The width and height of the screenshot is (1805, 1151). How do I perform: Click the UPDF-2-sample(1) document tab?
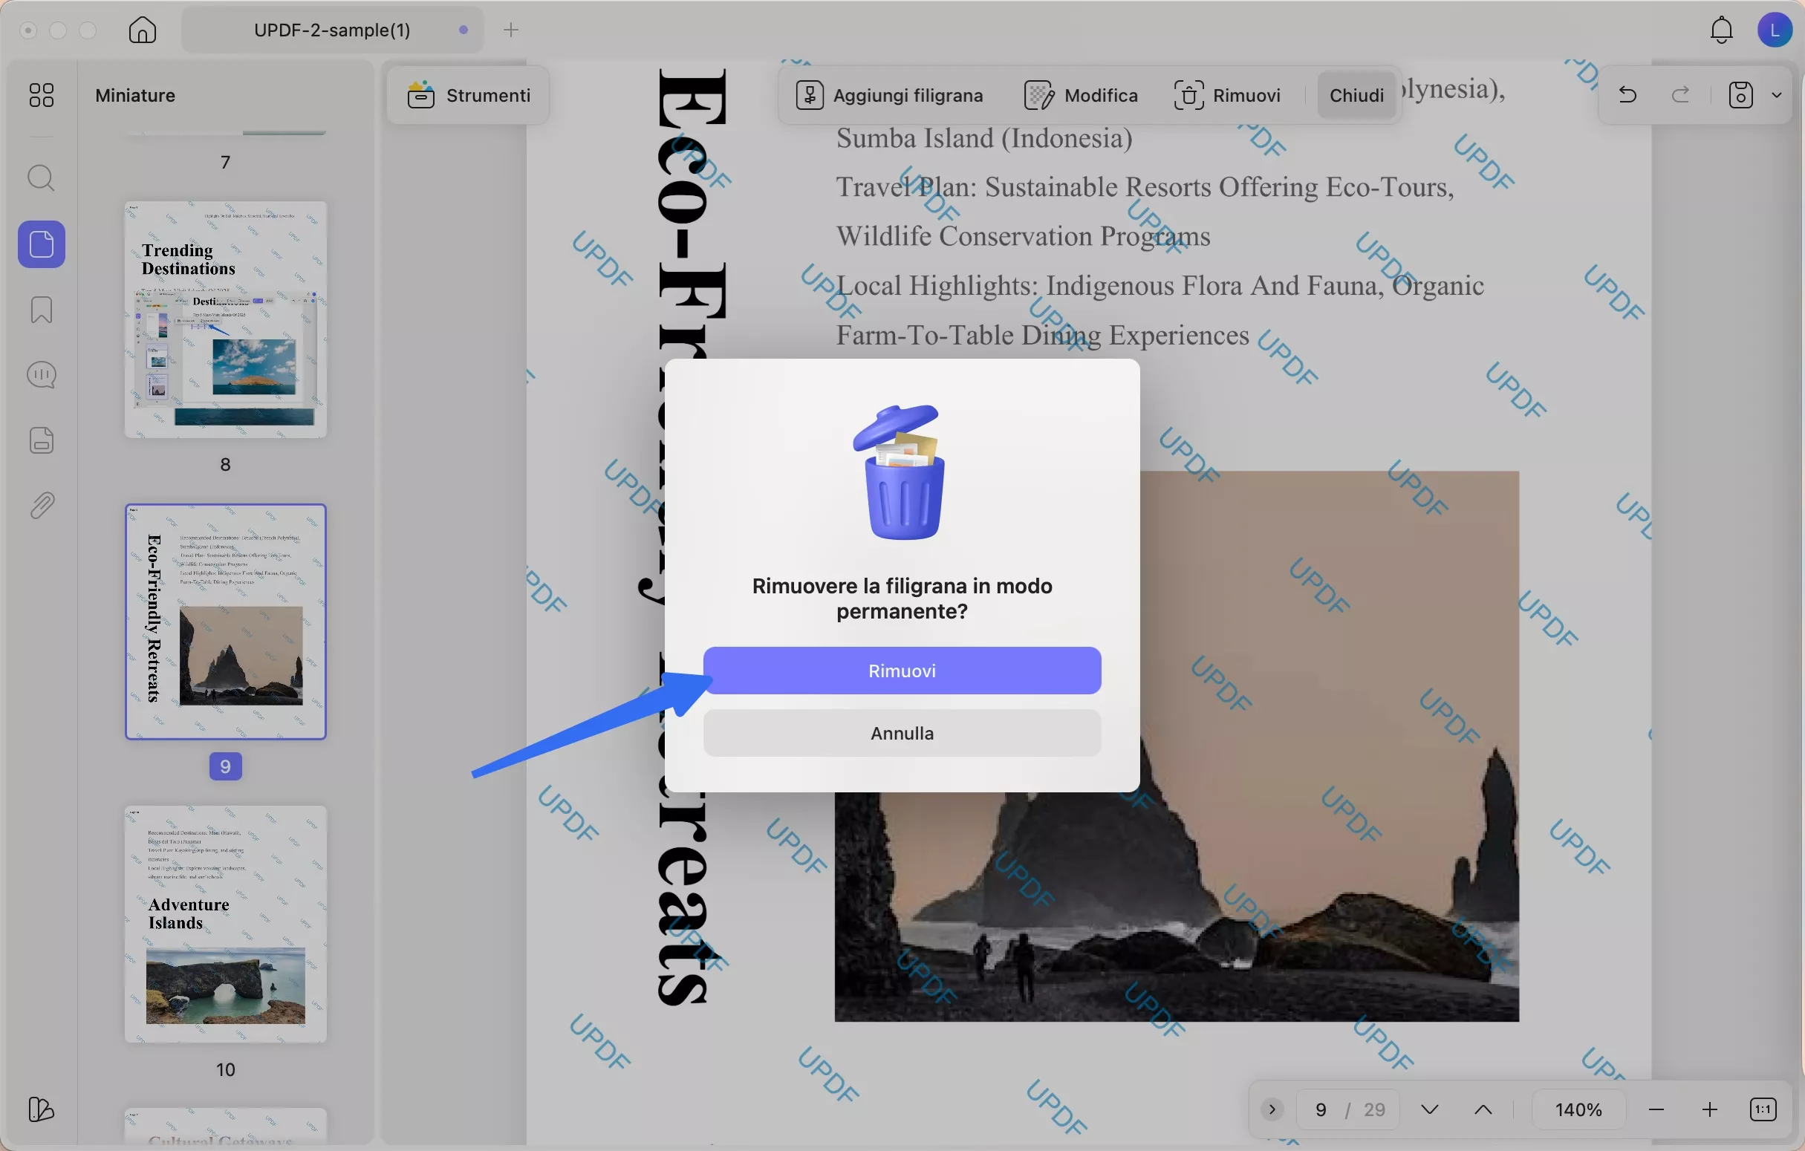(332, 30)
